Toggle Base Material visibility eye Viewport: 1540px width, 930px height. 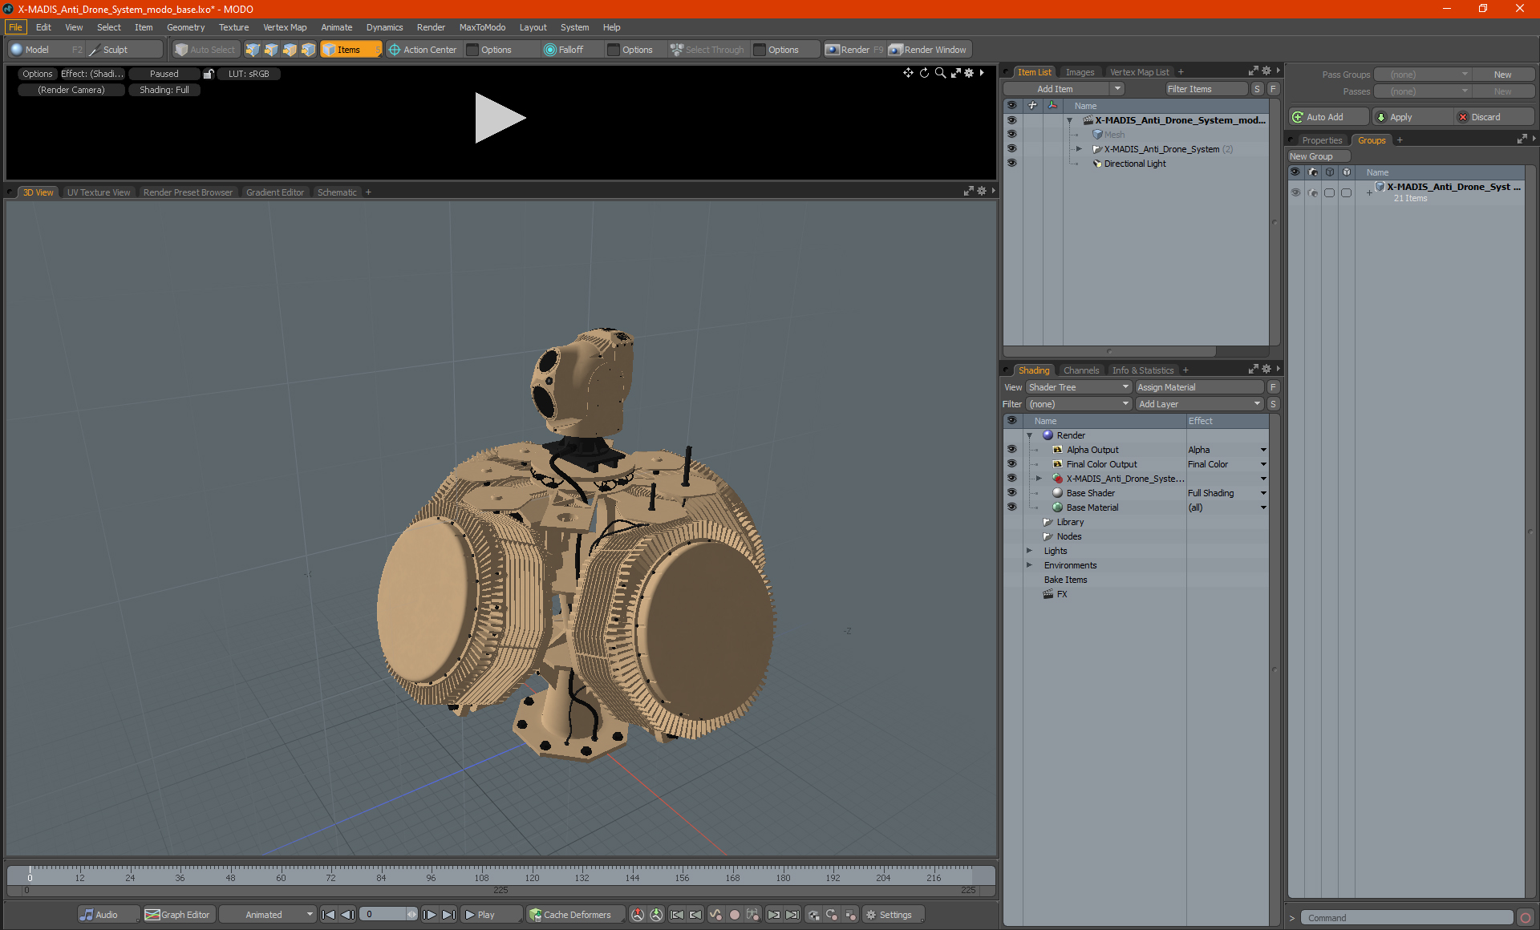tap(1011, 507)
